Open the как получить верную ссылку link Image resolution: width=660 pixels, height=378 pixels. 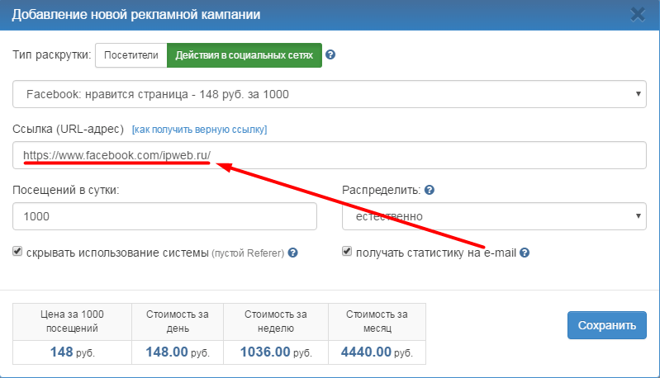[x=199, y=130]
